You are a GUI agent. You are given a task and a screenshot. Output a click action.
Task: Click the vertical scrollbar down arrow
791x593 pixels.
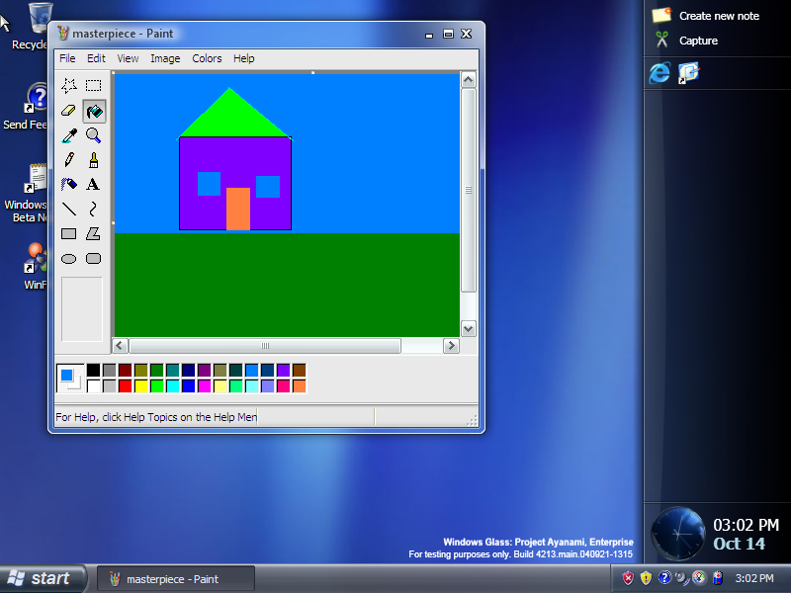pyautogui.click(x=468, y=329)
